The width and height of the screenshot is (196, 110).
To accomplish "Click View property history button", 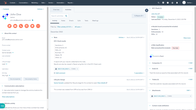I will pyautogui.click(x=31, y=79).
